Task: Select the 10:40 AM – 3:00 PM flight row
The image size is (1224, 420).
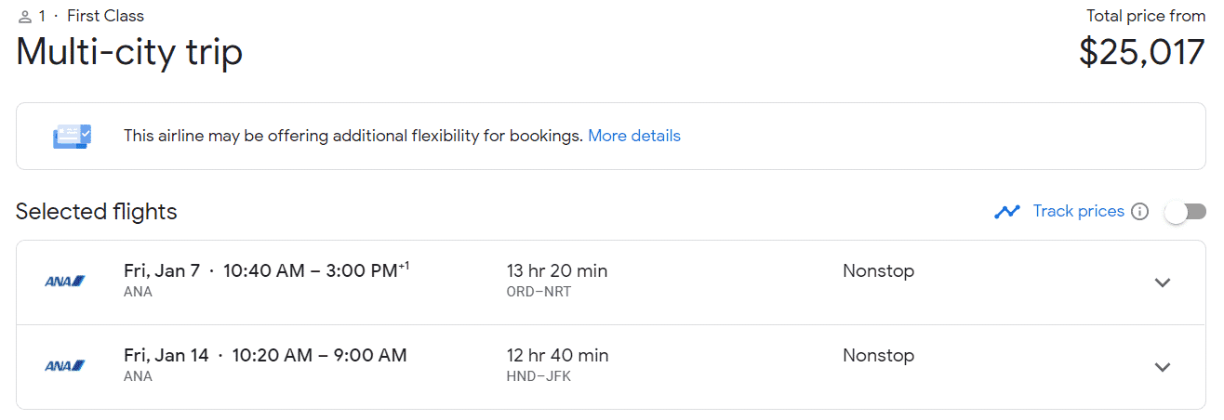Action: coord(611,282)
